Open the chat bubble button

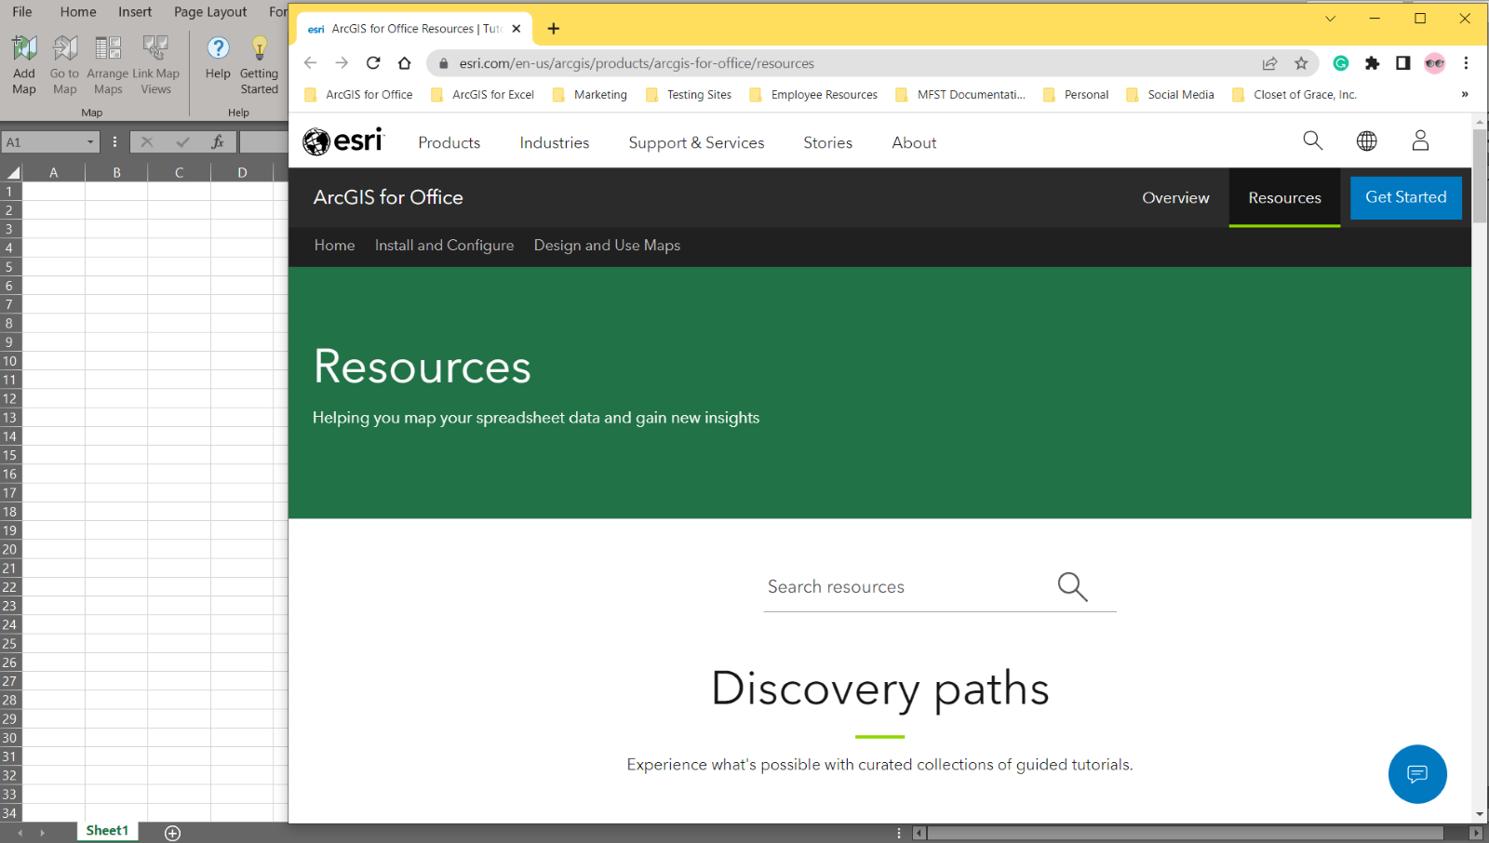(x=1417, y=774)
